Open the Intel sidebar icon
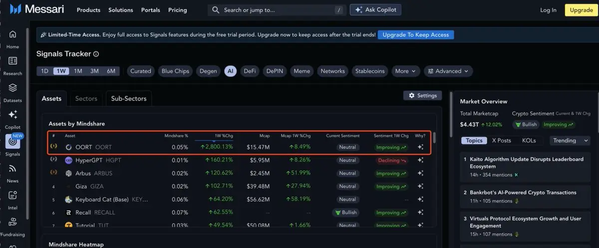The width and height of the screenshot is (599, 248). [12, 196]
